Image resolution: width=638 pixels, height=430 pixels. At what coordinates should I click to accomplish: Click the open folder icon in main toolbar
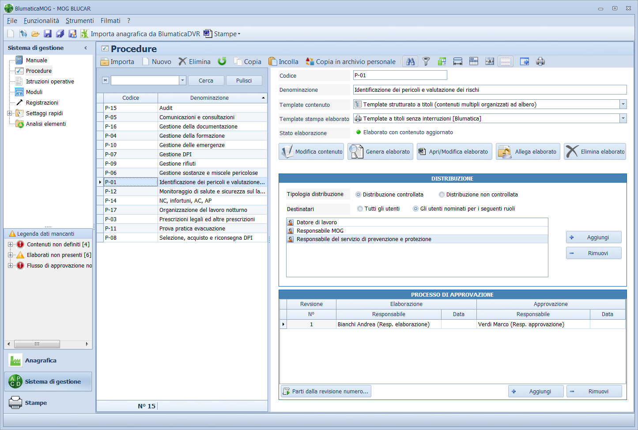(35, 34)
